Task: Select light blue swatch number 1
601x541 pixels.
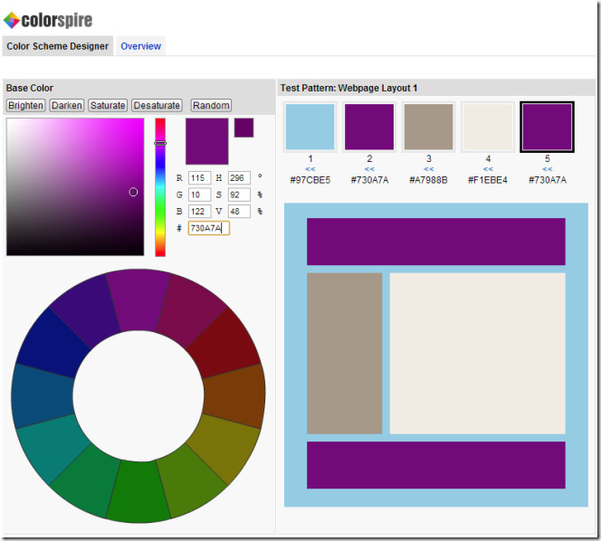Action: tap(310, 127)
